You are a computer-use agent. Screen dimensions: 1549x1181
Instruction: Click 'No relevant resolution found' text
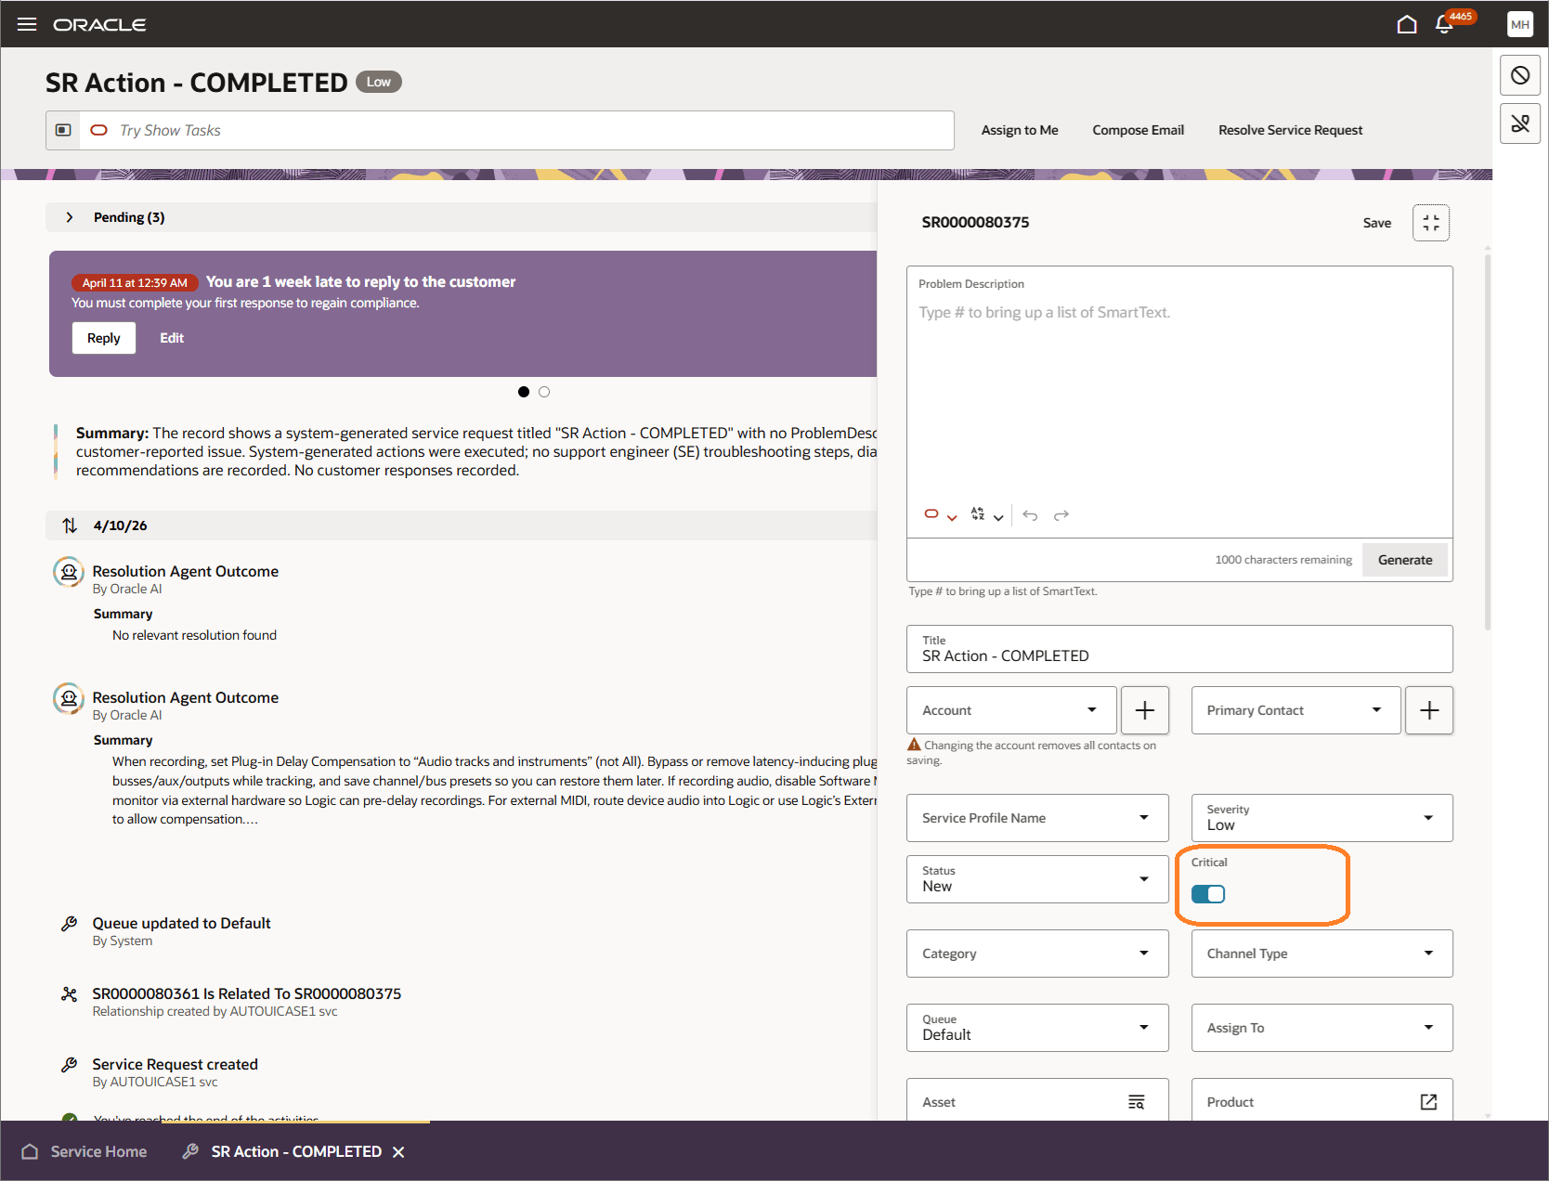click(194, 635)
